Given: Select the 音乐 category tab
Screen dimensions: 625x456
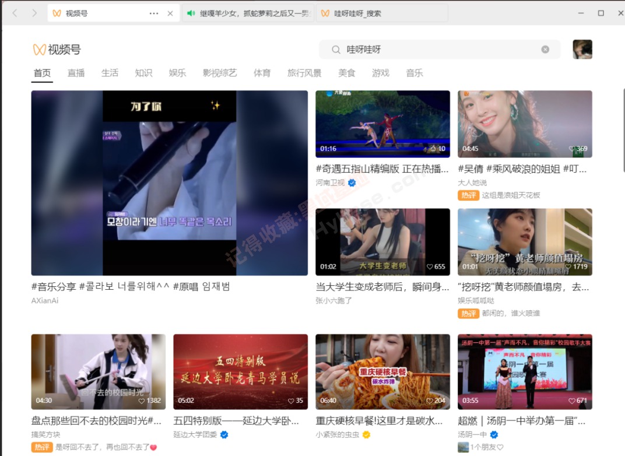Looking at the screenshot, I should tap(415, 73).
